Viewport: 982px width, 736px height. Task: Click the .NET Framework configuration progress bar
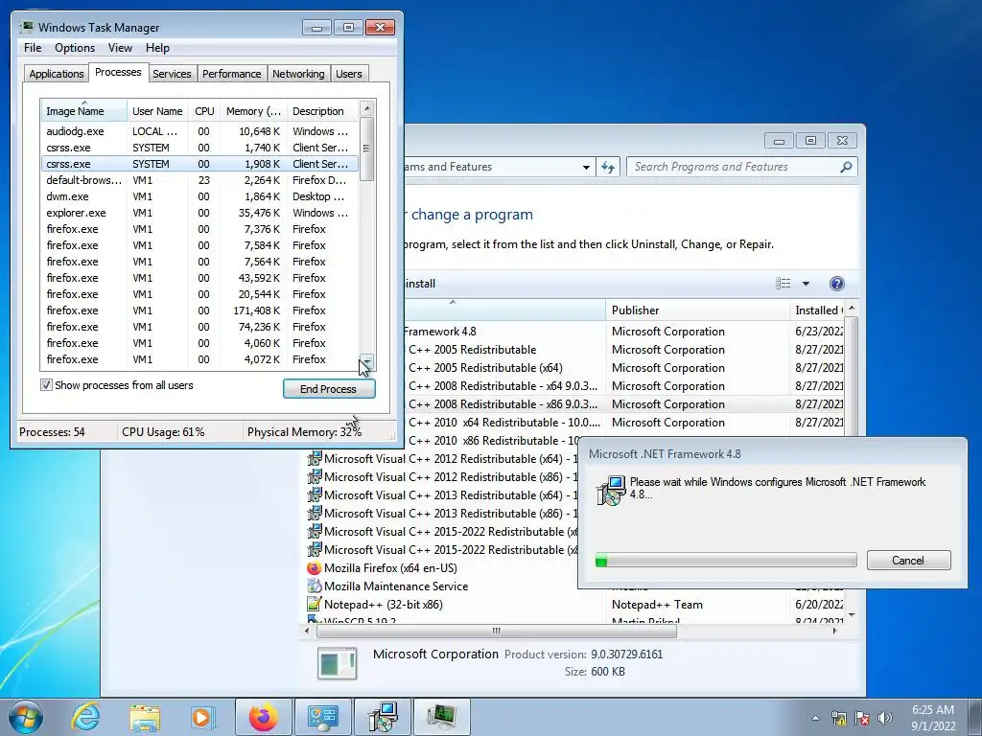(x=726, y=560)
